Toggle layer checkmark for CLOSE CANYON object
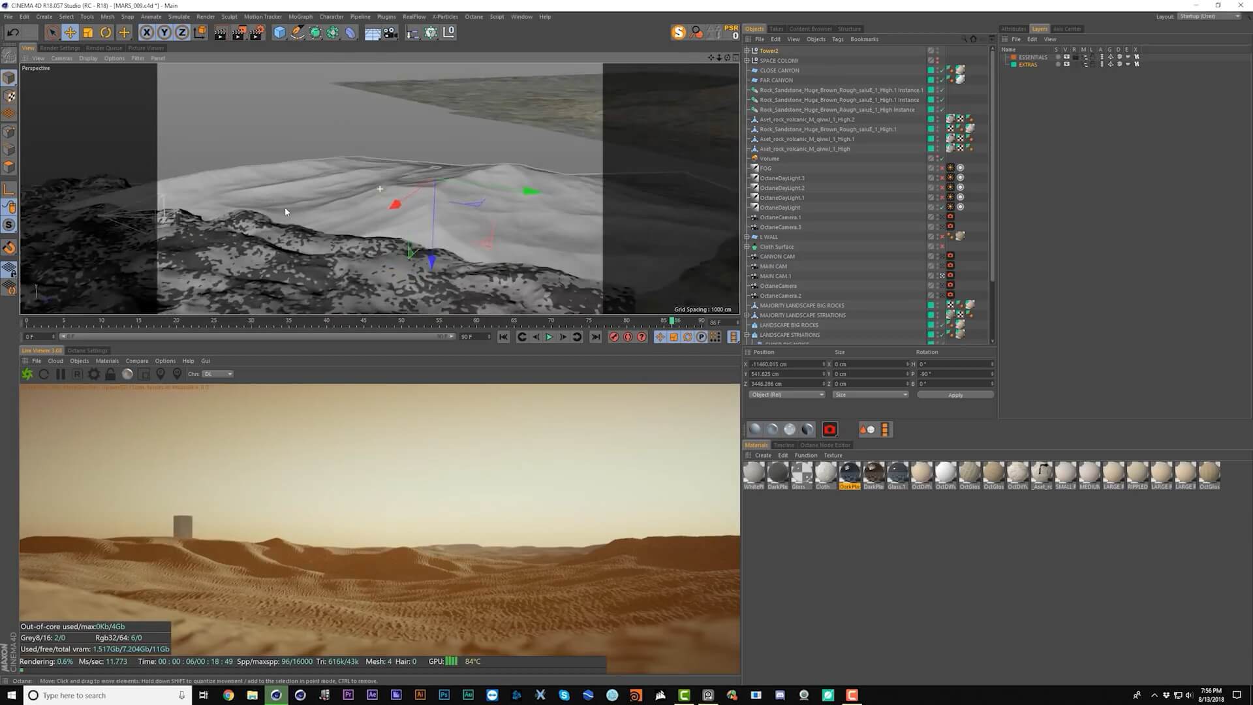This screenshot has width=1253, height=705. click(941, 70)
